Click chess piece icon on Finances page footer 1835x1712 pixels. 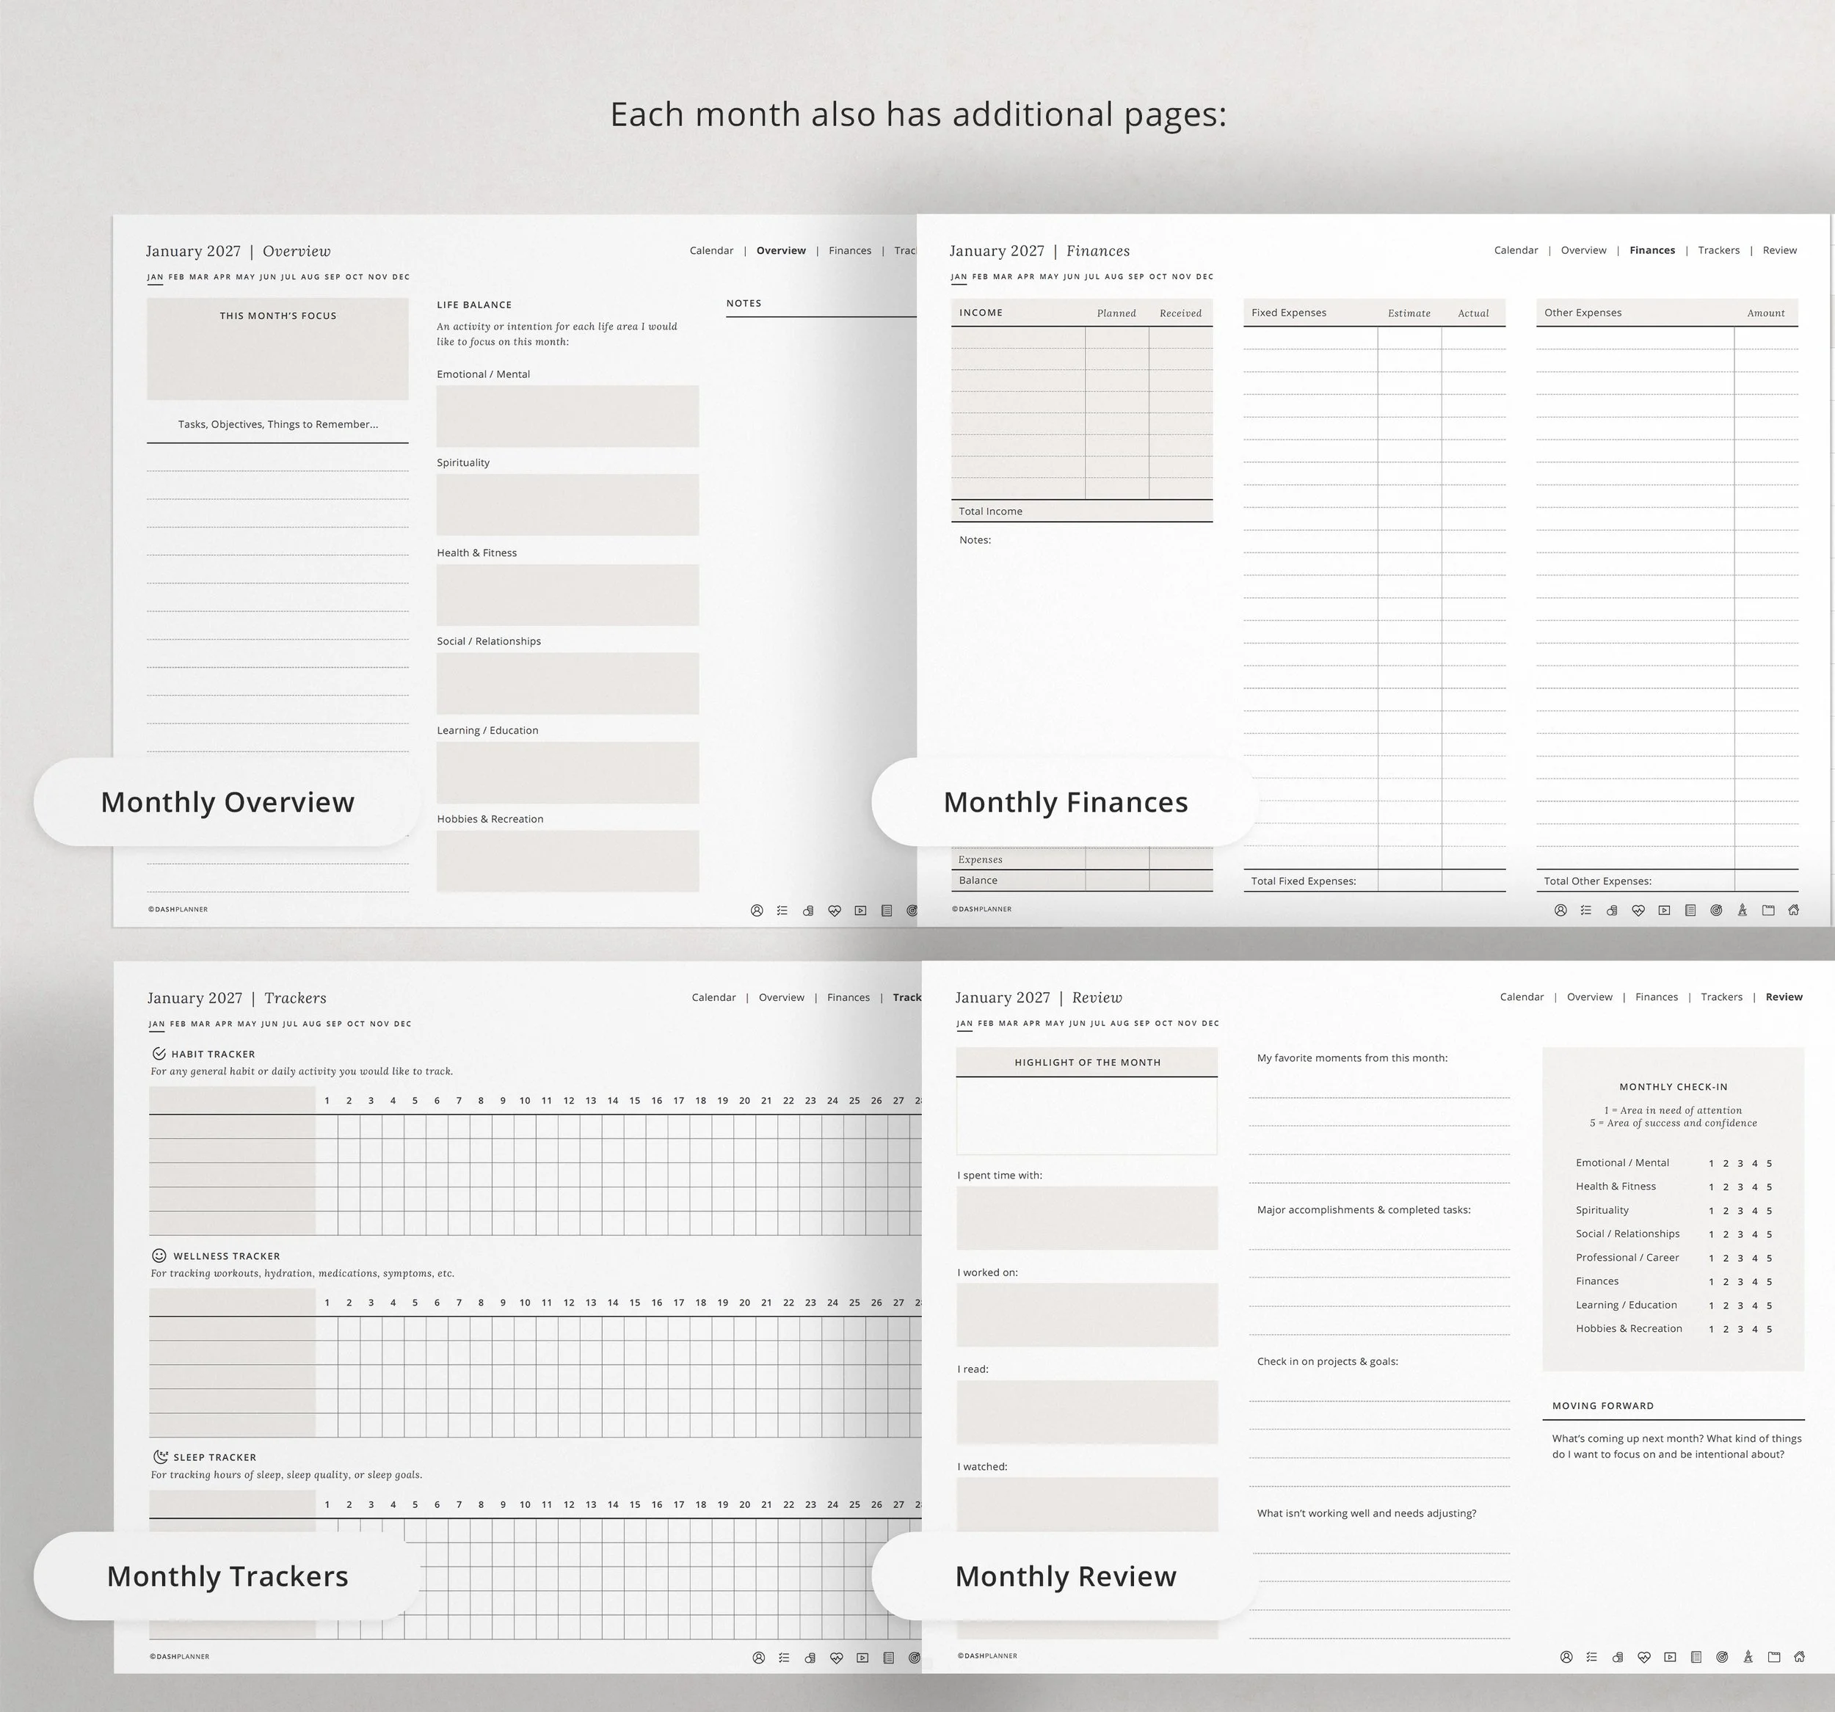point(1742,910)
